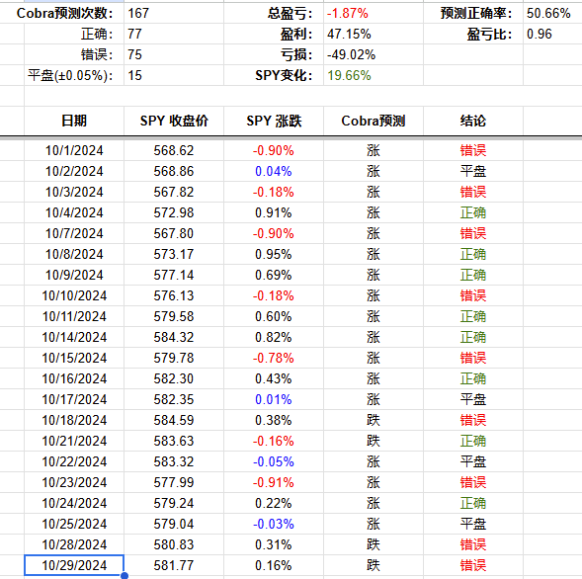The image size is (582, 579).
Task: Click date cell 10/18/2024
Action: click(74, 421)
